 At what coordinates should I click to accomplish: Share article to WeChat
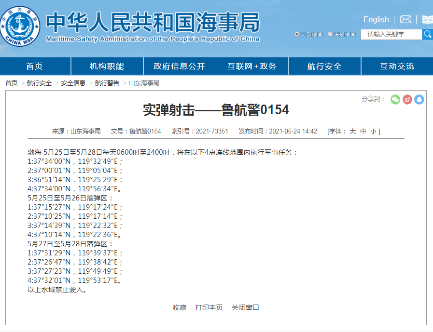click(395, 100)
